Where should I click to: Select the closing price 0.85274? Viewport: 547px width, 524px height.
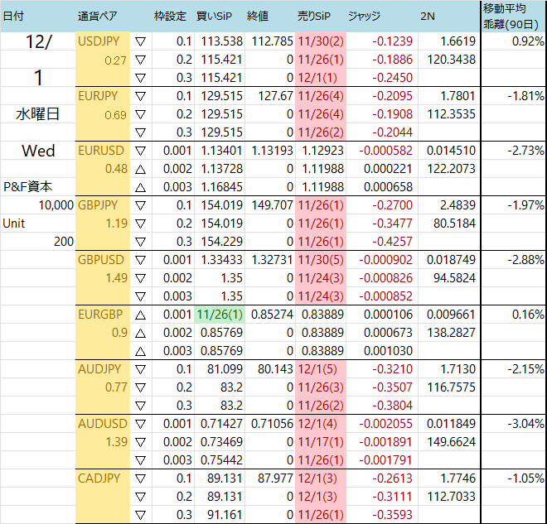(272, 315)
